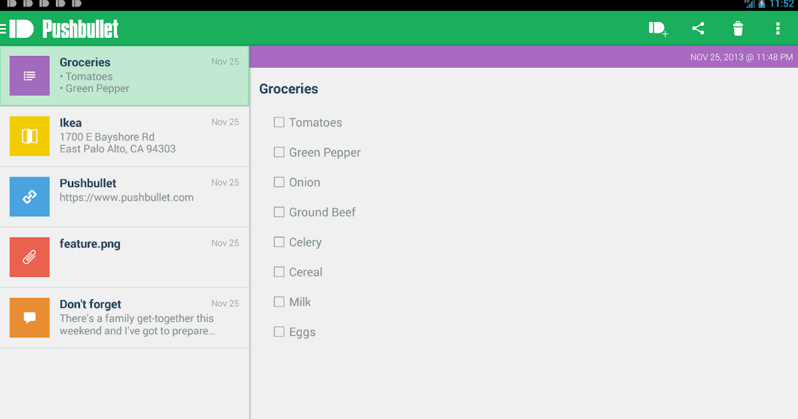Click the blue link icon for Pushbullet

click(x=29, y=197)
